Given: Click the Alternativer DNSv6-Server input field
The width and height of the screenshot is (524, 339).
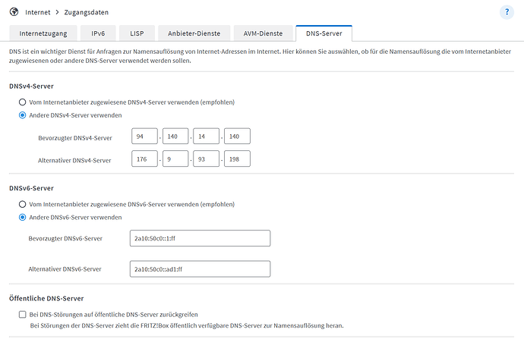Looking at the screenshot, I should pos(200,268).
